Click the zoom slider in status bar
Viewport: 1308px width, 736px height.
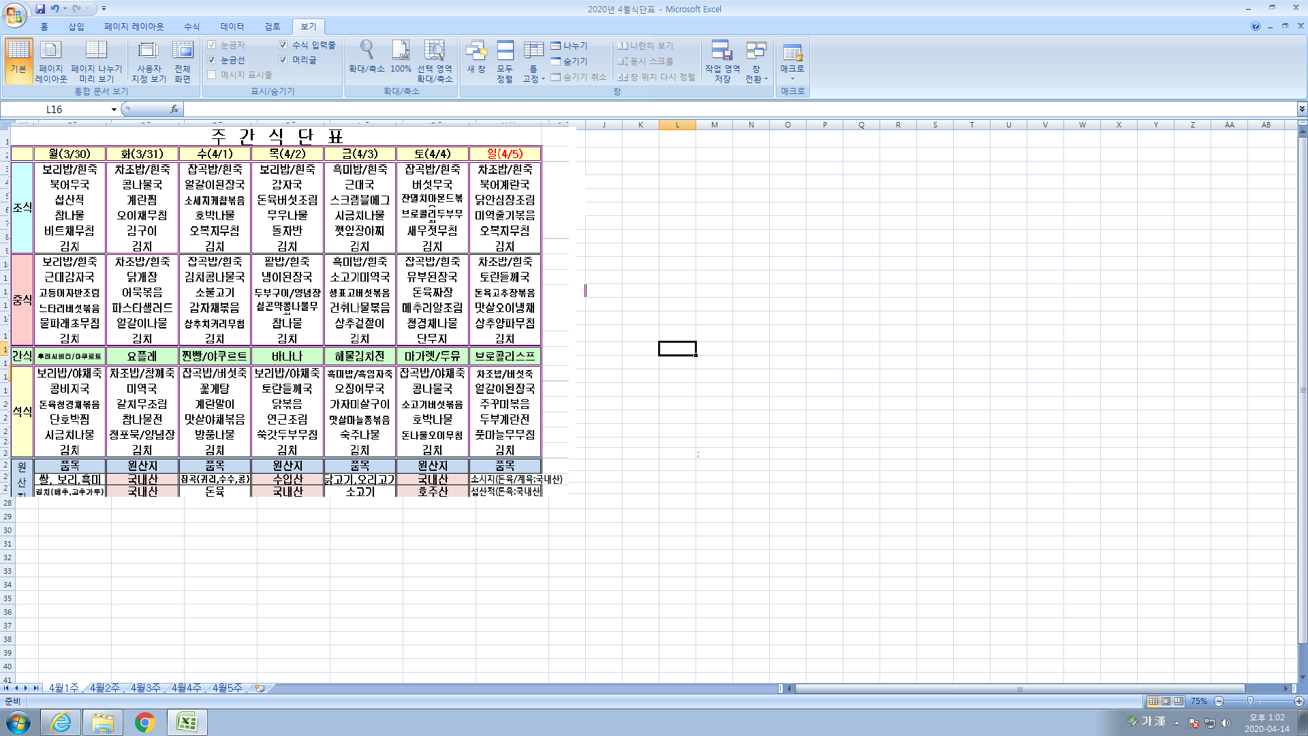click(1250, 701)
